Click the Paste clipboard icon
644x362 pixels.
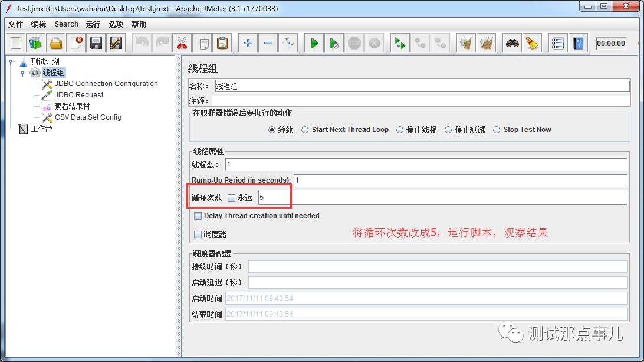tap(222, 43)
